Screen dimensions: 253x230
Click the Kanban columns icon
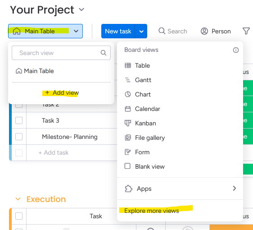click(128, 123)
